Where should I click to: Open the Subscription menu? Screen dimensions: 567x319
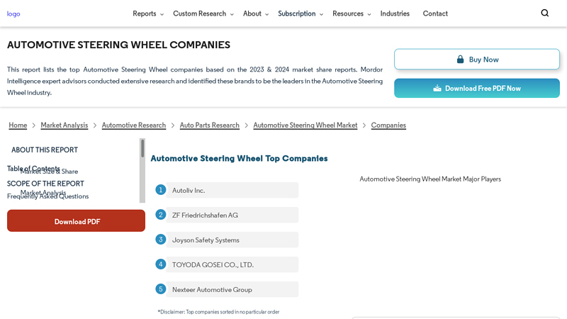click(x=296, y=13)
